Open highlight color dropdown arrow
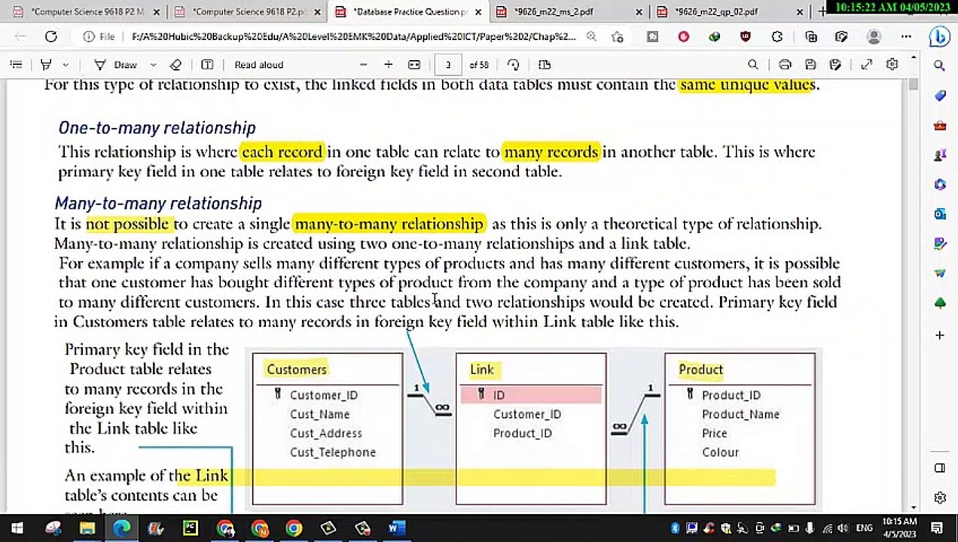 (66, 65)
